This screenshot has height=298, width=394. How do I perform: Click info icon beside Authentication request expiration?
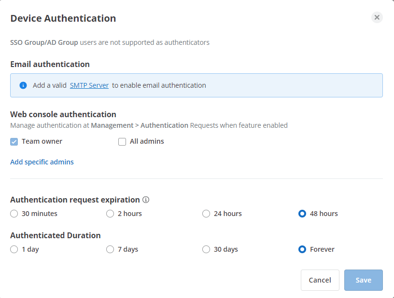click(x=146, y=200)
